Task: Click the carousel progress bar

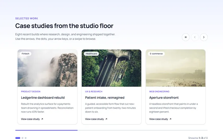Action: point(111,130)
